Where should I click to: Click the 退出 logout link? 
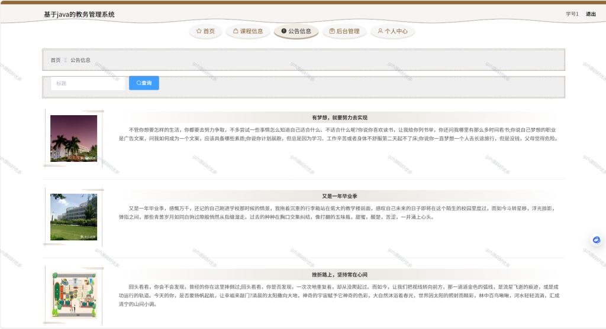[591, 14]
